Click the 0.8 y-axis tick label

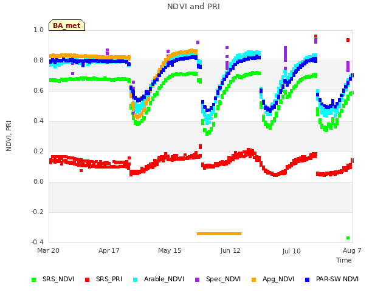pyautogui.click(x=39, y=61)
